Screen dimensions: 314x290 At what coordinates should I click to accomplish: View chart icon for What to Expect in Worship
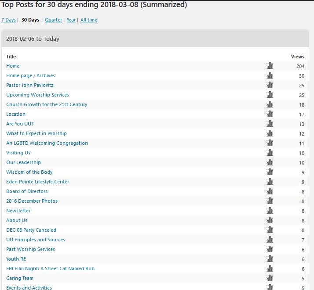[x=270, y=133]
